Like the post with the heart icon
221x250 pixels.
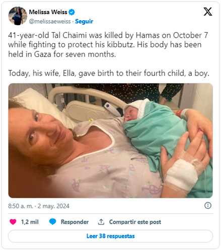pos(13,222)
